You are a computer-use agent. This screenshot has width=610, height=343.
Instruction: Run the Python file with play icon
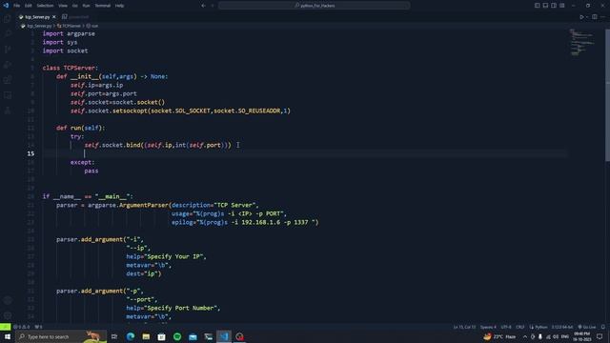(581, 17)
